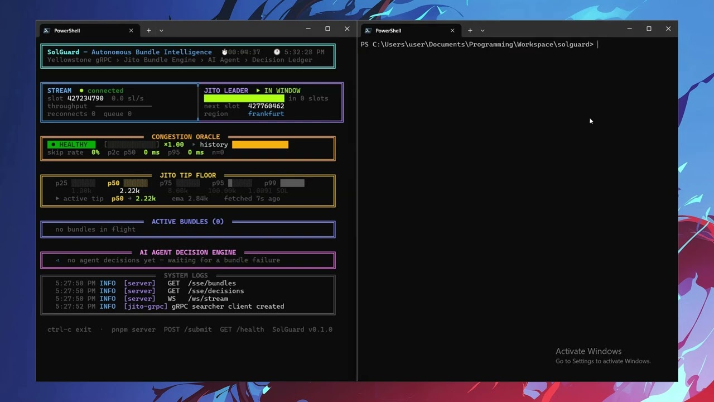Click the p99 tip percentile bar

(292, 183)
